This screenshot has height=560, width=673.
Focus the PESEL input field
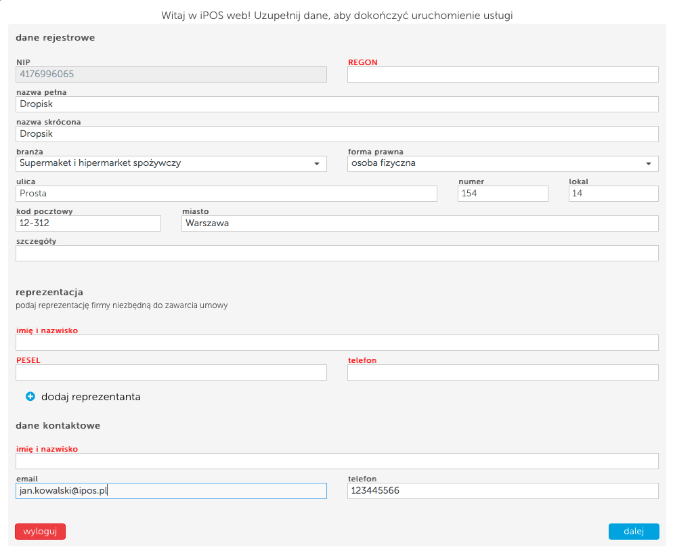[x=171, y=372]
